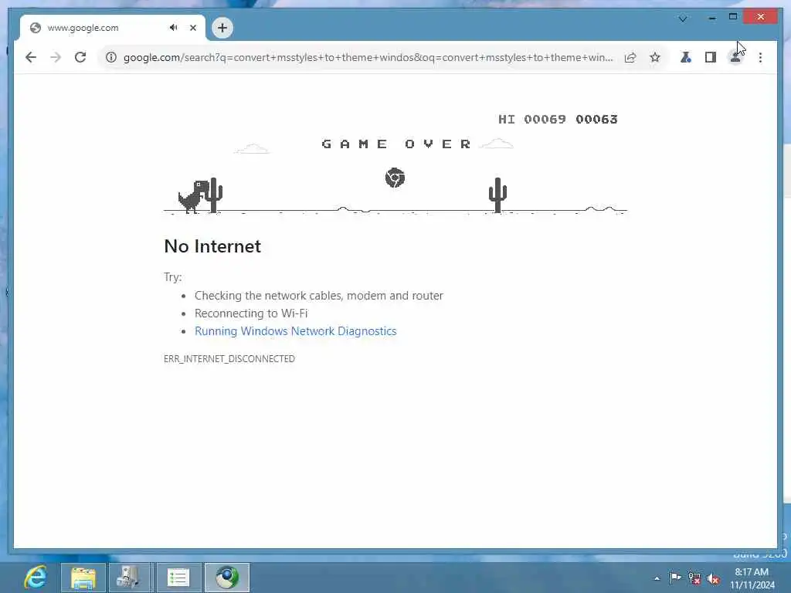This screenshot has height=593, width=791.
Task: Reload the current page
Action: [x=80, y=57]
